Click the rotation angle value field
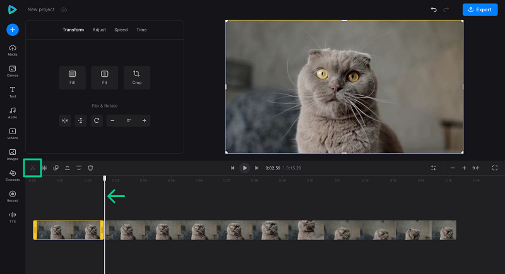This screenshot has height=274, width=505. 129,120
